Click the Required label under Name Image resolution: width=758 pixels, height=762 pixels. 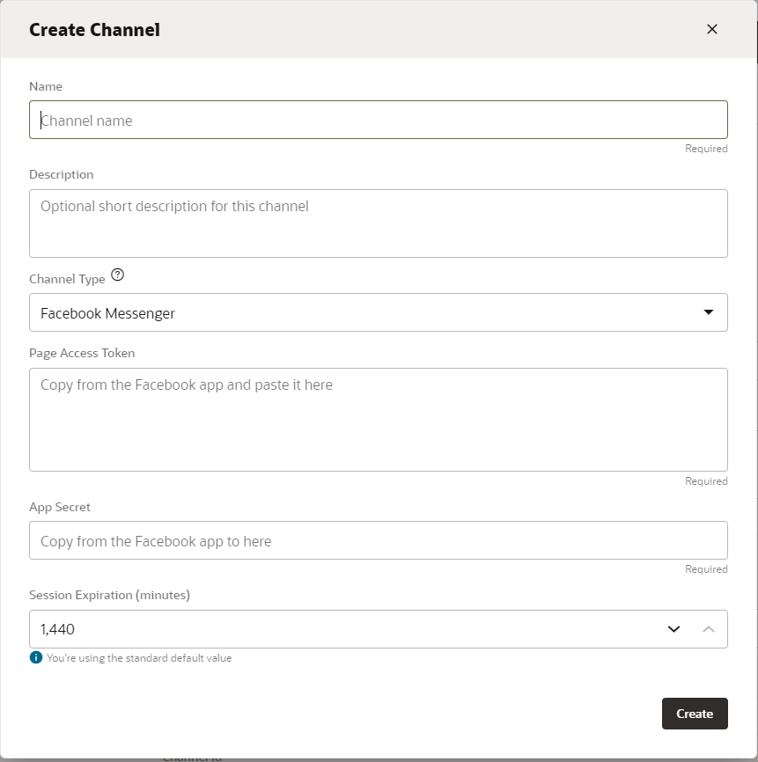[706, 148]
